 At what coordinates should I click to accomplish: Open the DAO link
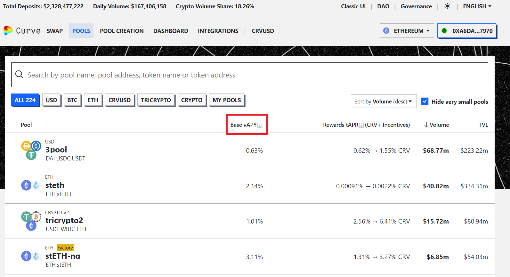click(x=383, y=6)
